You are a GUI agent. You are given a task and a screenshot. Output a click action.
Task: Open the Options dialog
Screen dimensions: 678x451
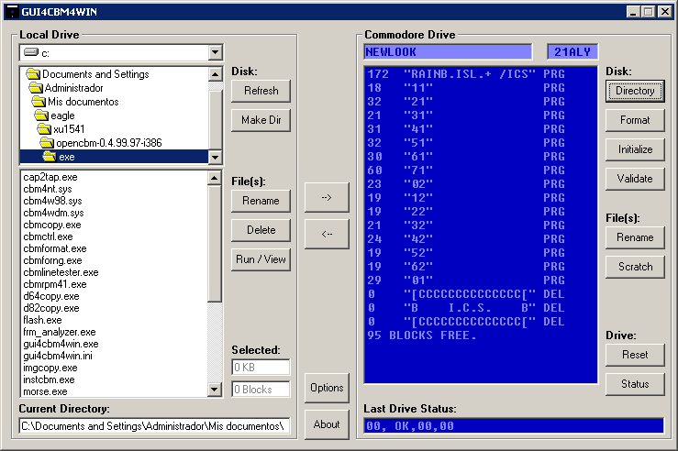pos(327,388)
